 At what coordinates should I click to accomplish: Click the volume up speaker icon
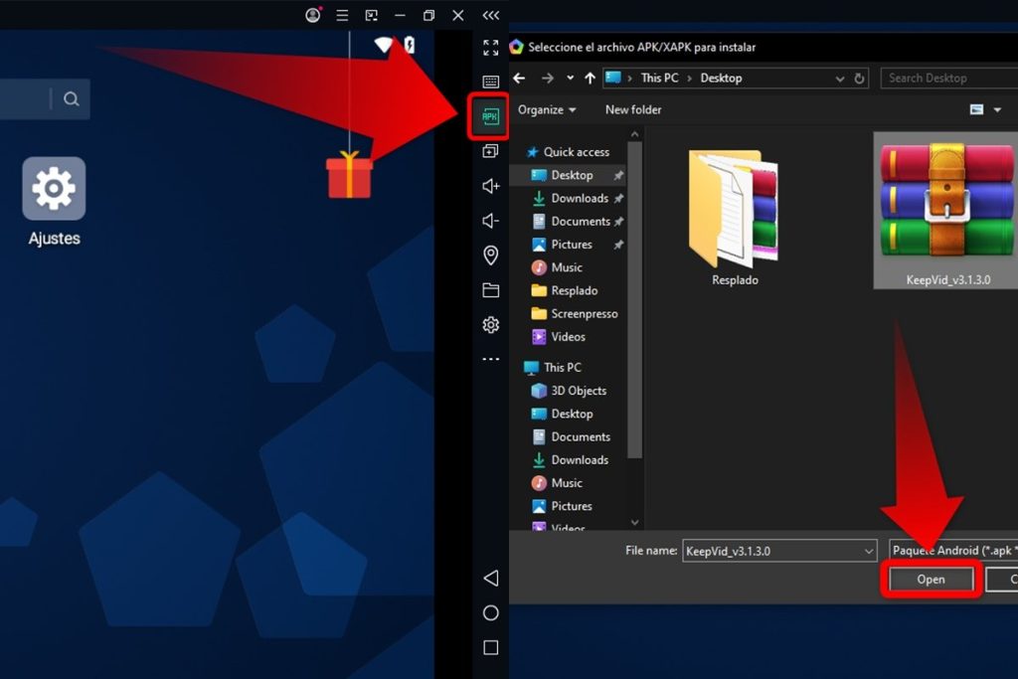tap(490, 186)
